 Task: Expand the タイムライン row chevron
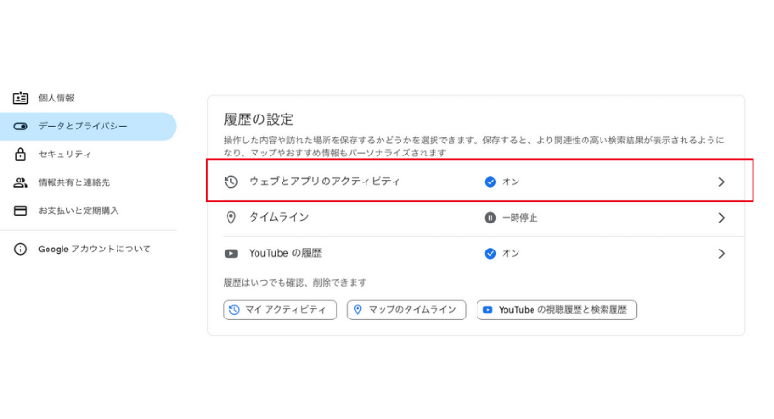pyautogui.click(x=721, y=218)
